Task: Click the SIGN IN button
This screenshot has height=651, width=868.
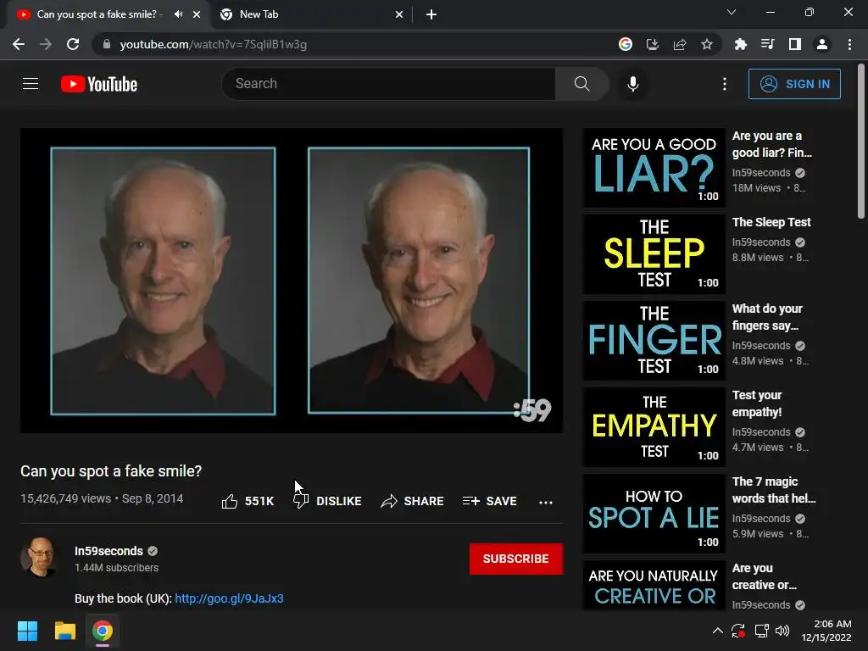Action: (x=794, y=84)
